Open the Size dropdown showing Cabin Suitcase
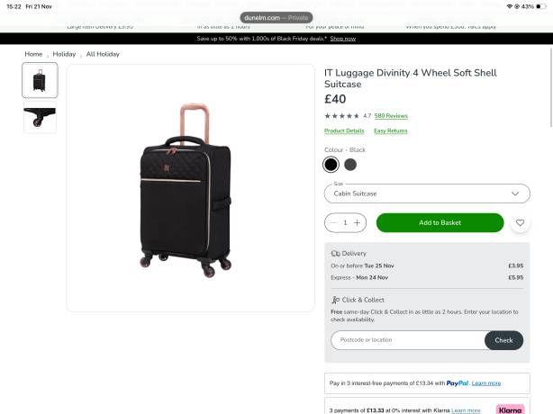This screenshot has height=414, width=553. [x=427, y=193]
